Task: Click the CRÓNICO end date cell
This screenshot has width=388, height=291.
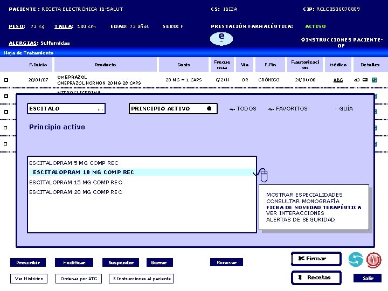Action: click(269, 80)
